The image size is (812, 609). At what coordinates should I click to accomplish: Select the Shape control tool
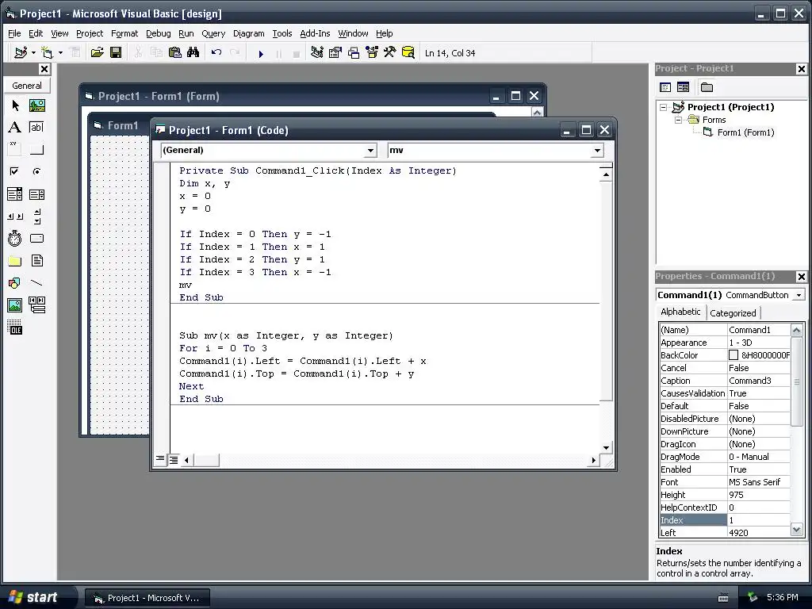tap(15, 283)
